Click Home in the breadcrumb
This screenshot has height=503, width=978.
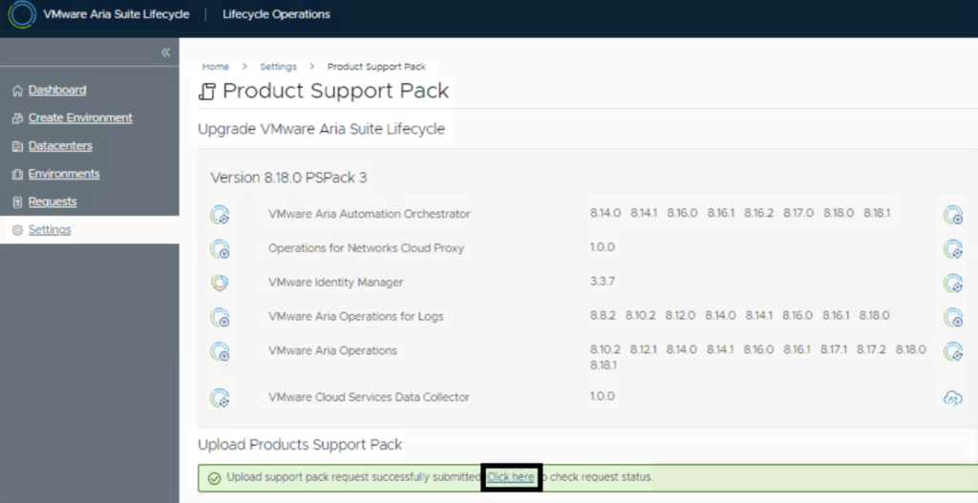216,67
